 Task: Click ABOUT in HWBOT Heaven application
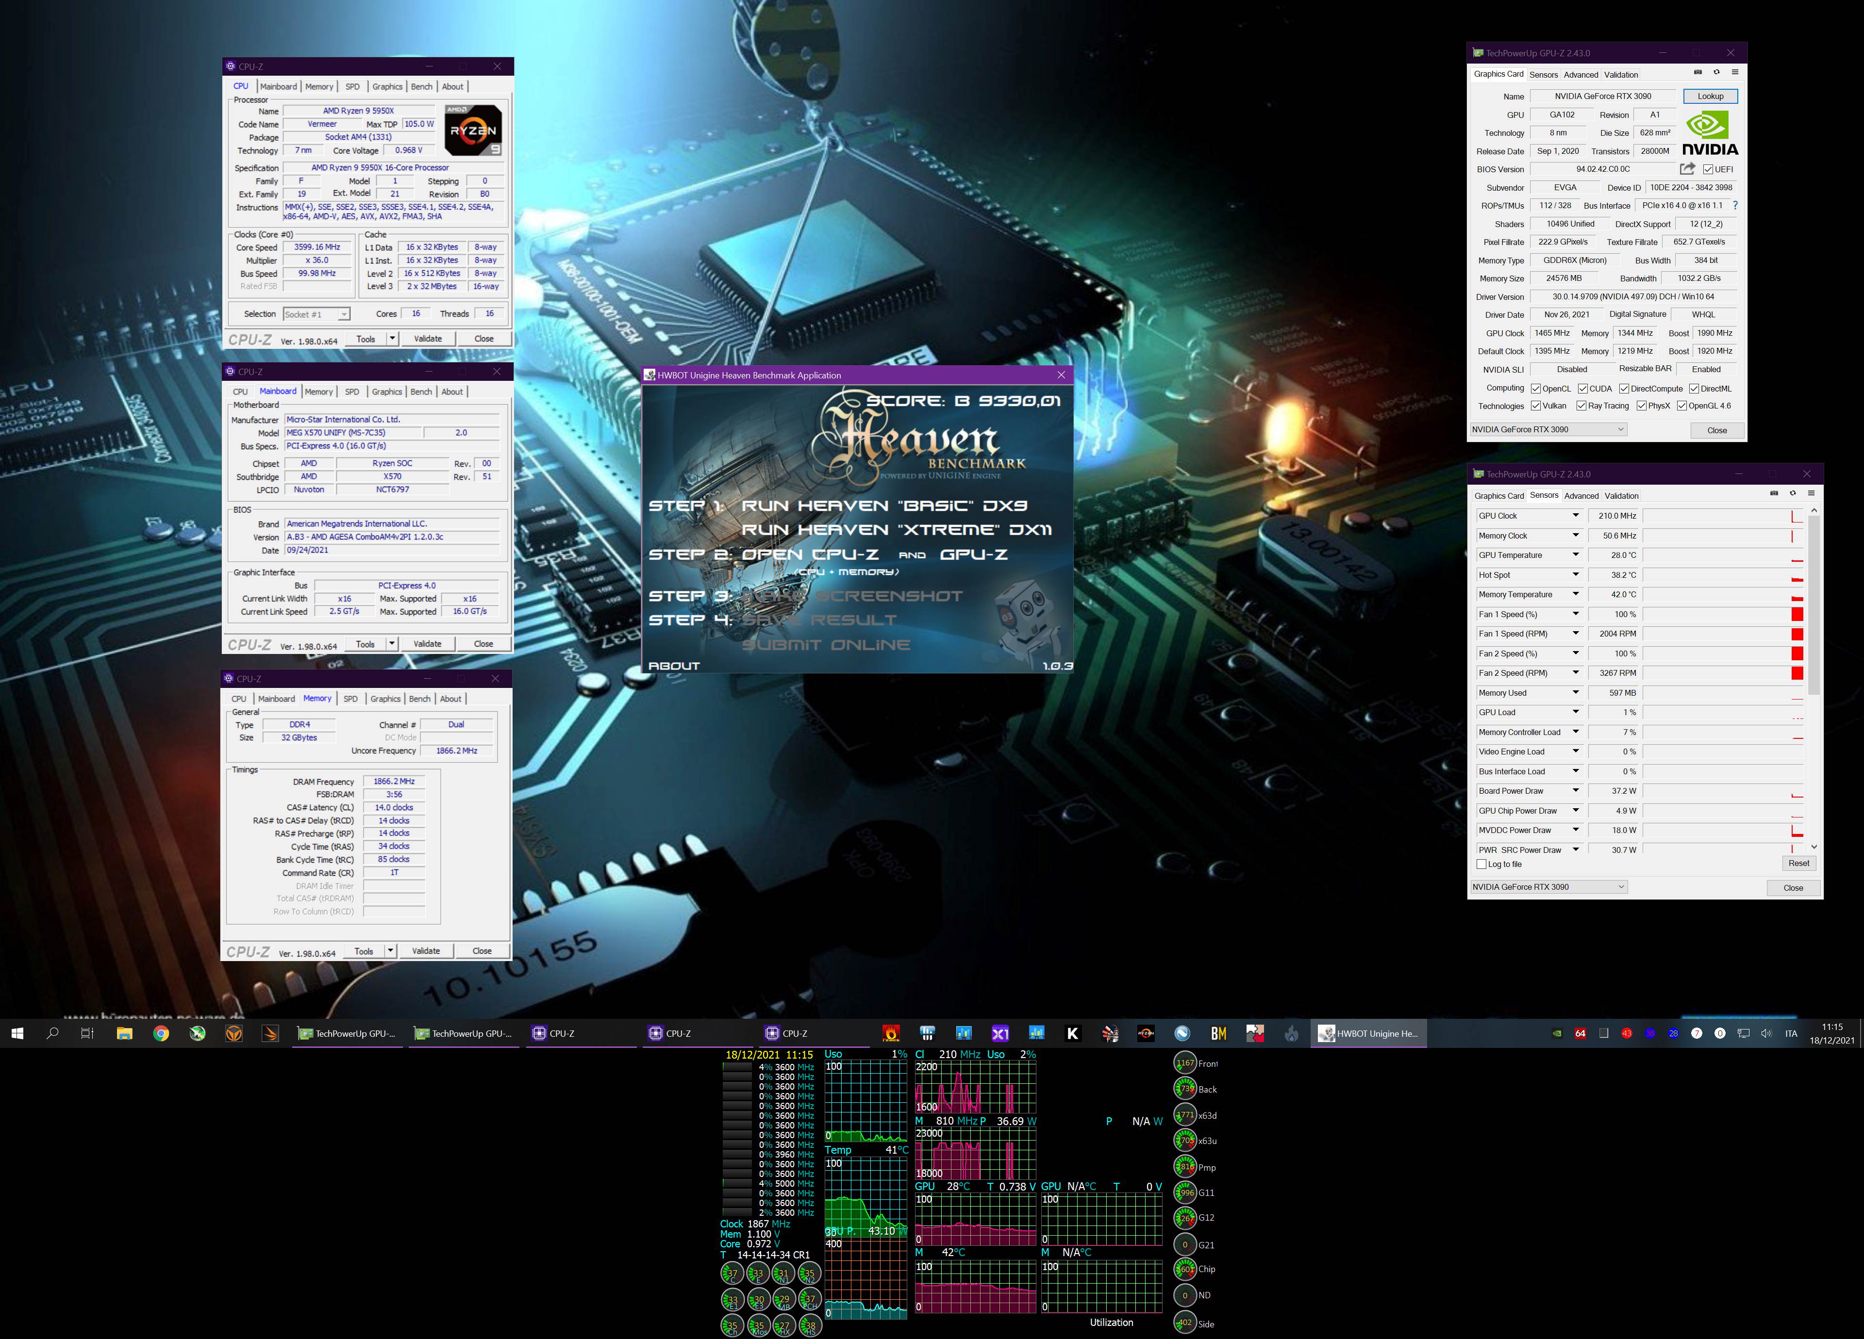point(674,666)
